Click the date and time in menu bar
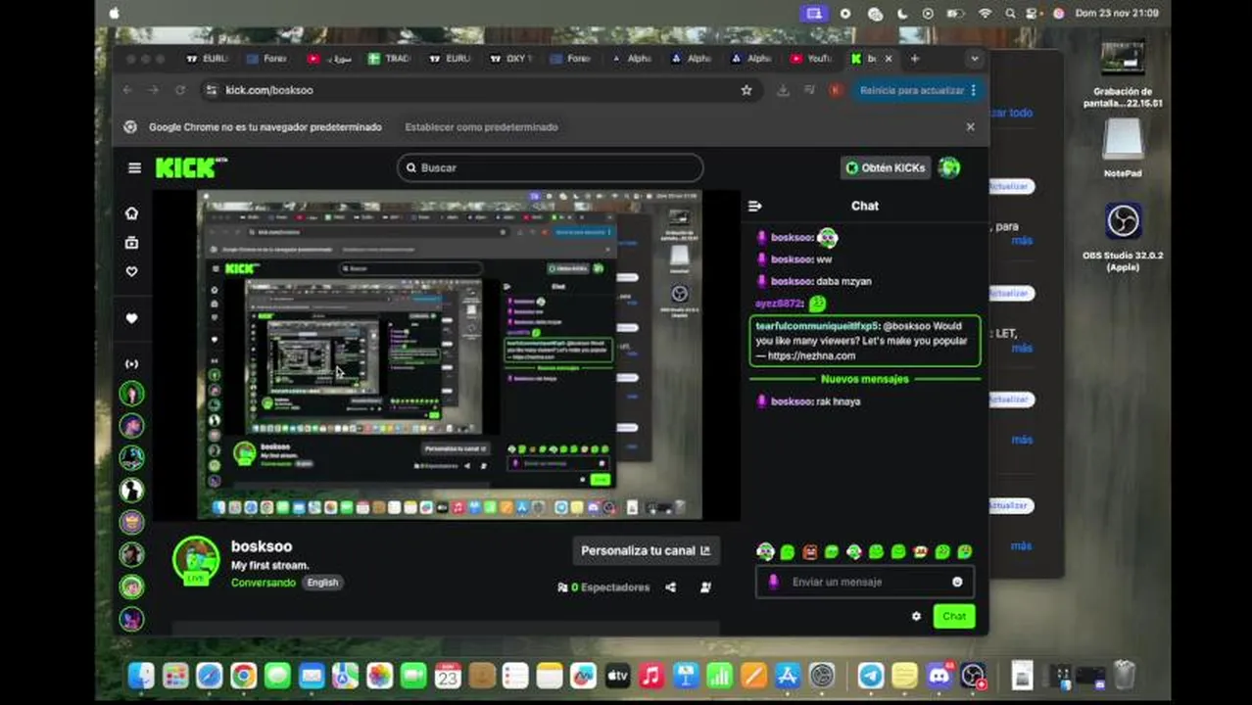 pyautogui.click(x=1116, y=14)
